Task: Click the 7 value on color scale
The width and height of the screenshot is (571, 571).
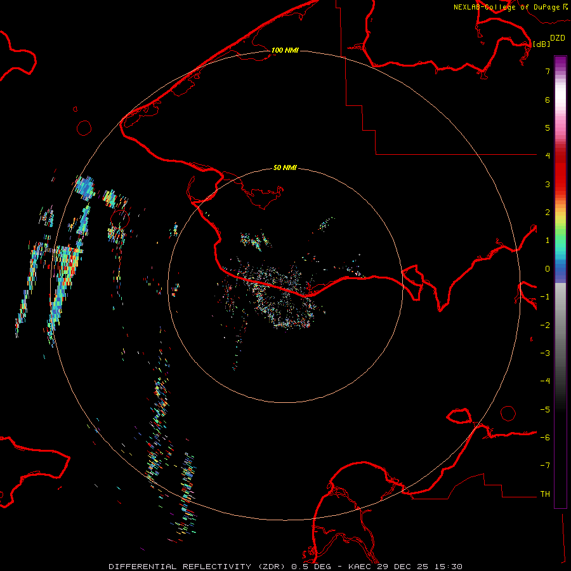Action: pyautogui.click(x=548, y=71)
